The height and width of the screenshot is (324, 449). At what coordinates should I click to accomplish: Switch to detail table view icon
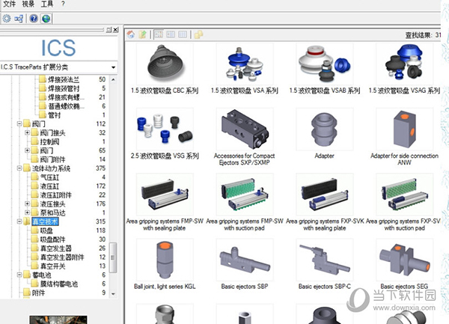pos(183,34)
